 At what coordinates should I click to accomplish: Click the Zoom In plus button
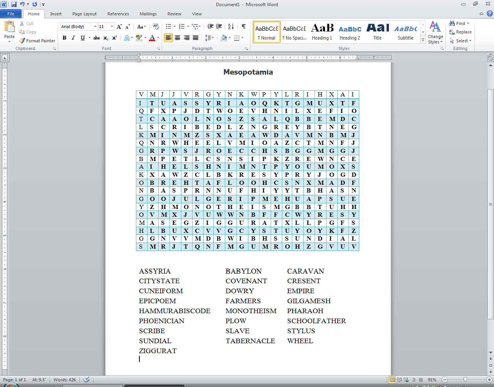(x=489, y=380)
